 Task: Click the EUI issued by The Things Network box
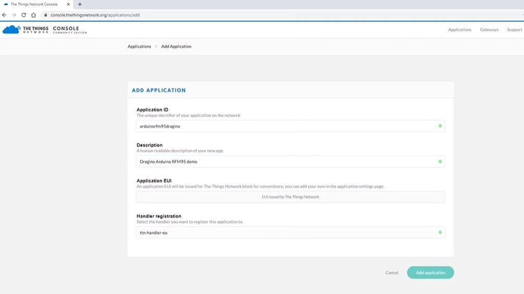click(290, 197)
